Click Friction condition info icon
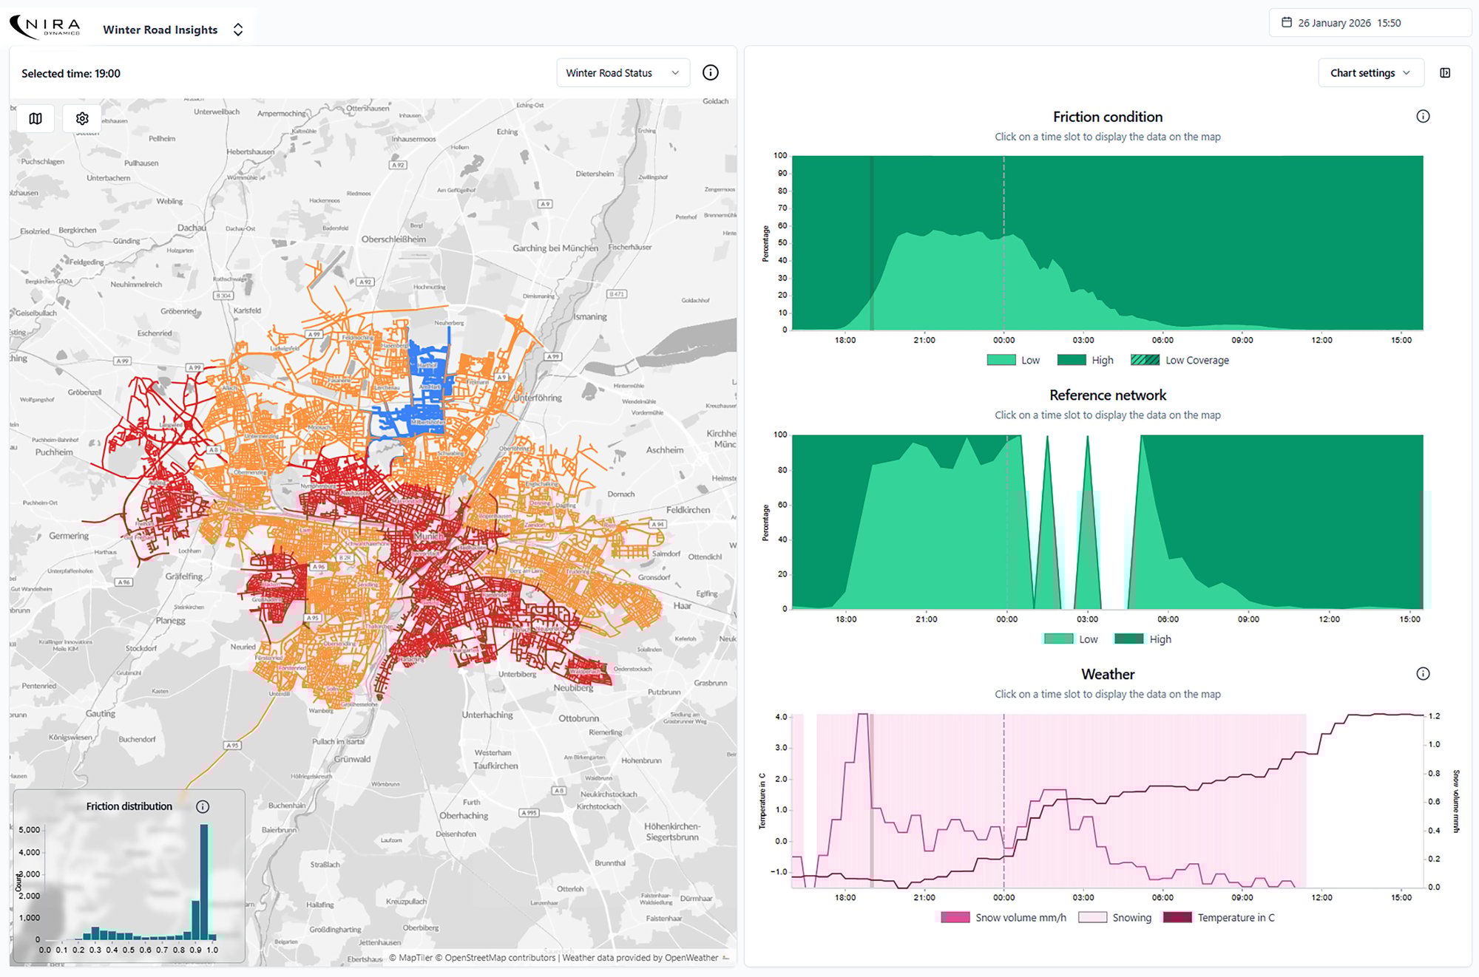Viewport: 1479px width, 977px height. pos(1423,116)
